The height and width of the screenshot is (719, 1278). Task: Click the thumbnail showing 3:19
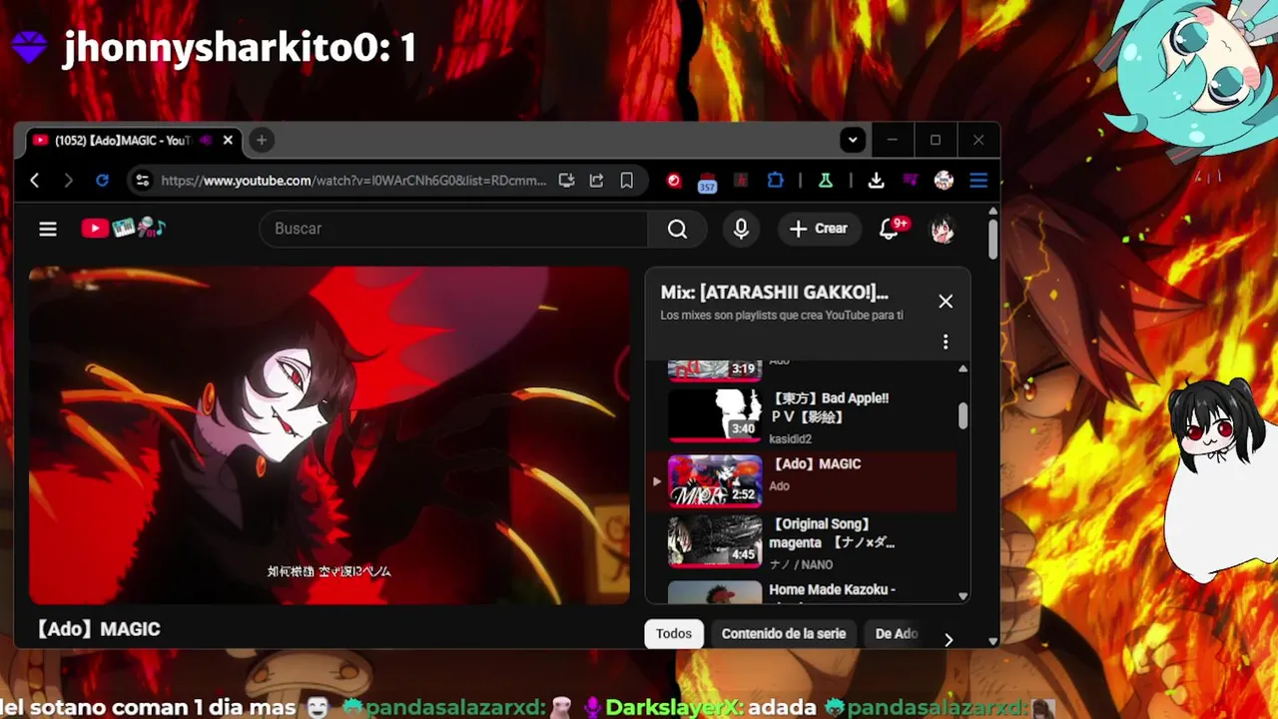[x=714, y=369]
